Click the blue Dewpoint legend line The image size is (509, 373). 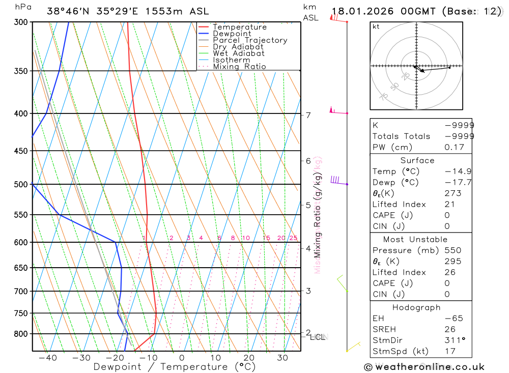(x=203, y=34)
